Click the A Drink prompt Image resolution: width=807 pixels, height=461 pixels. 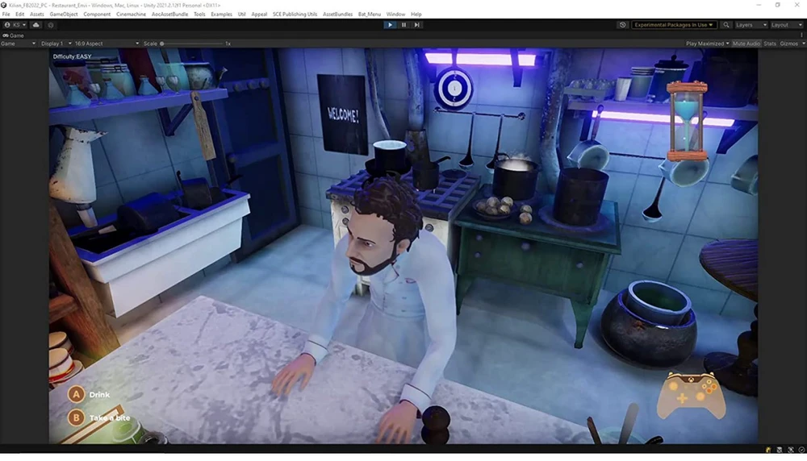coord(89,395)
